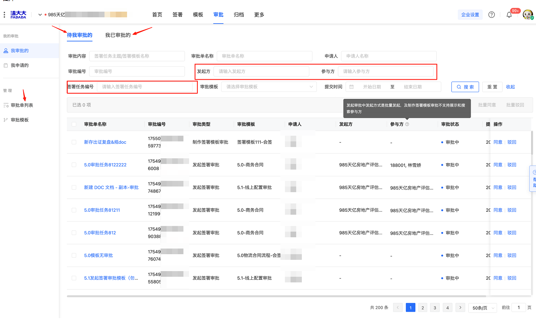
Task: Check the 5.0模板无审批 row checkbox
Action: tap(74, 255)
